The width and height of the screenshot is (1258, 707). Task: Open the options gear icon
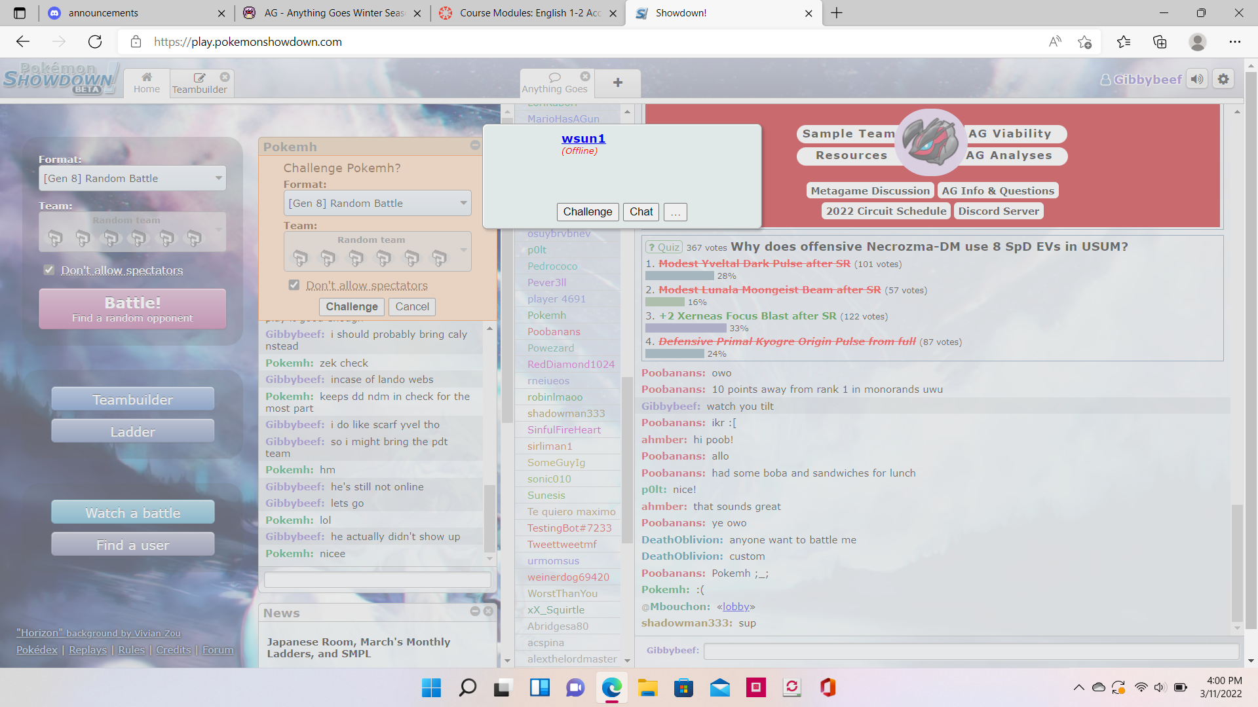click(1223, 79)
